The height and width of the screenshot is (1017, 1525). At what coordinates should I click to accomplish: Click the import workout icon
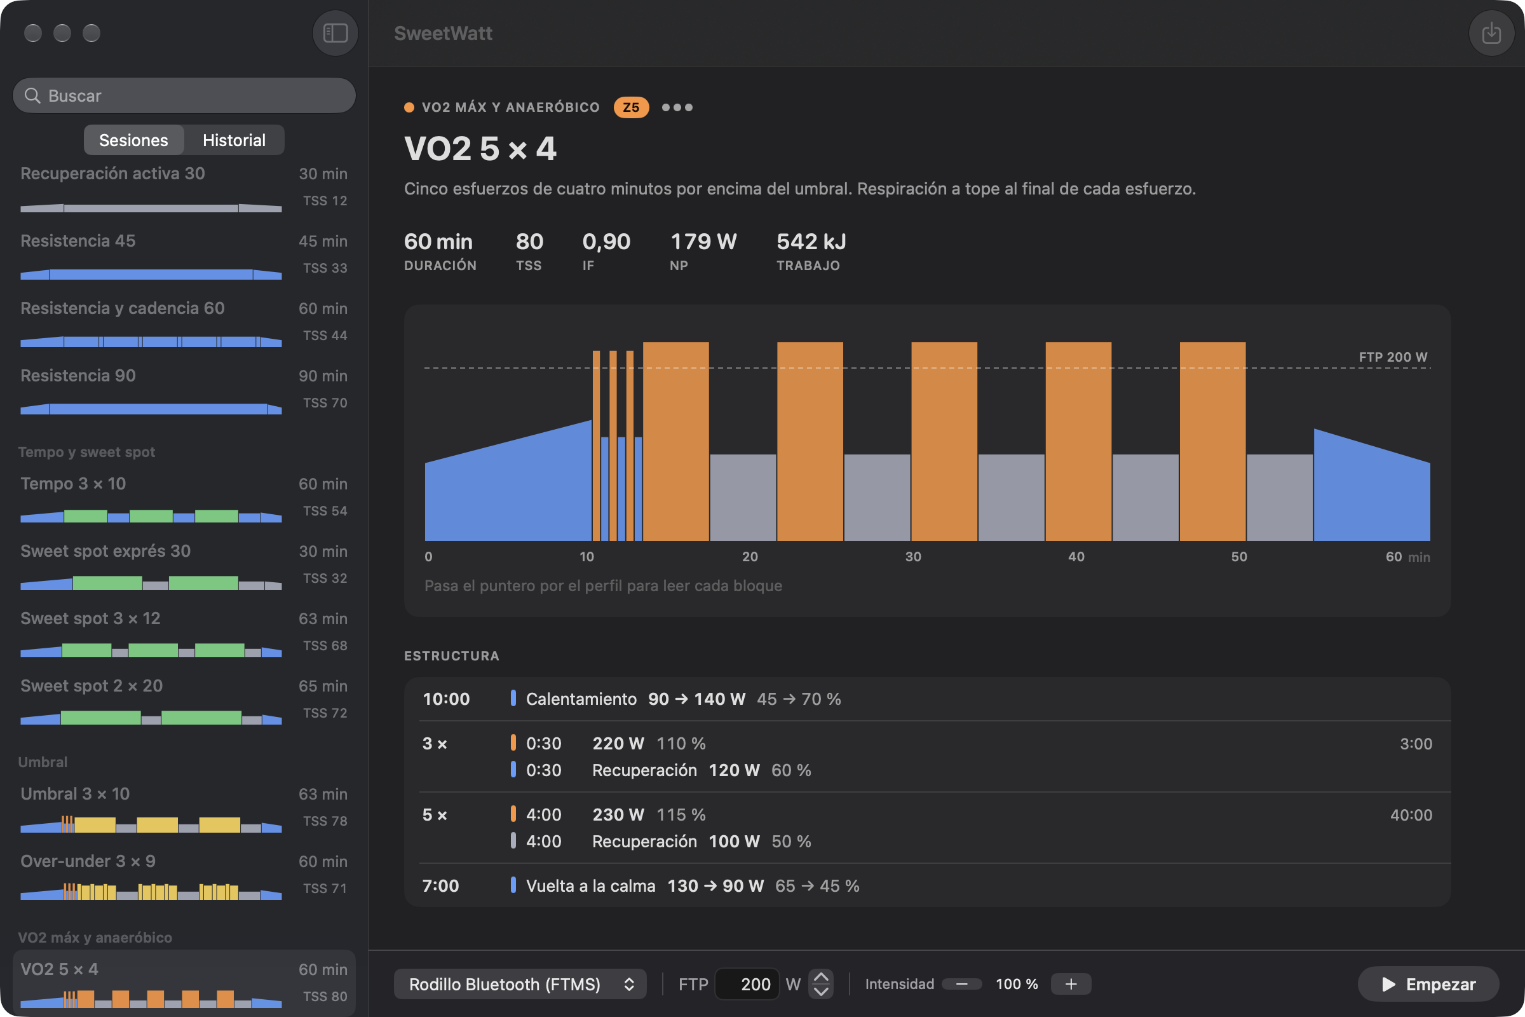pos(1491,33)
